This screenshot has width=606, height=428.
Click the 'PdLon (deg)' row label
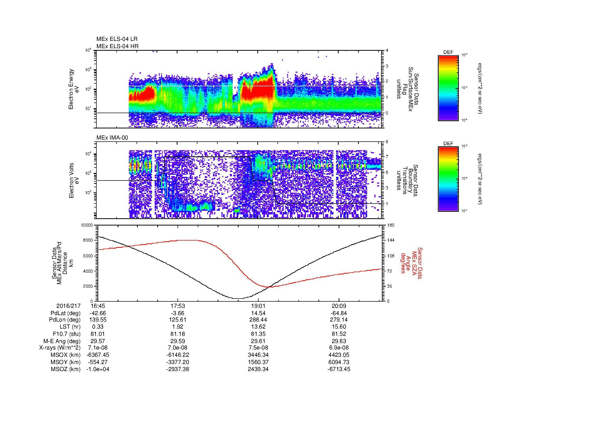coord(66,320)
